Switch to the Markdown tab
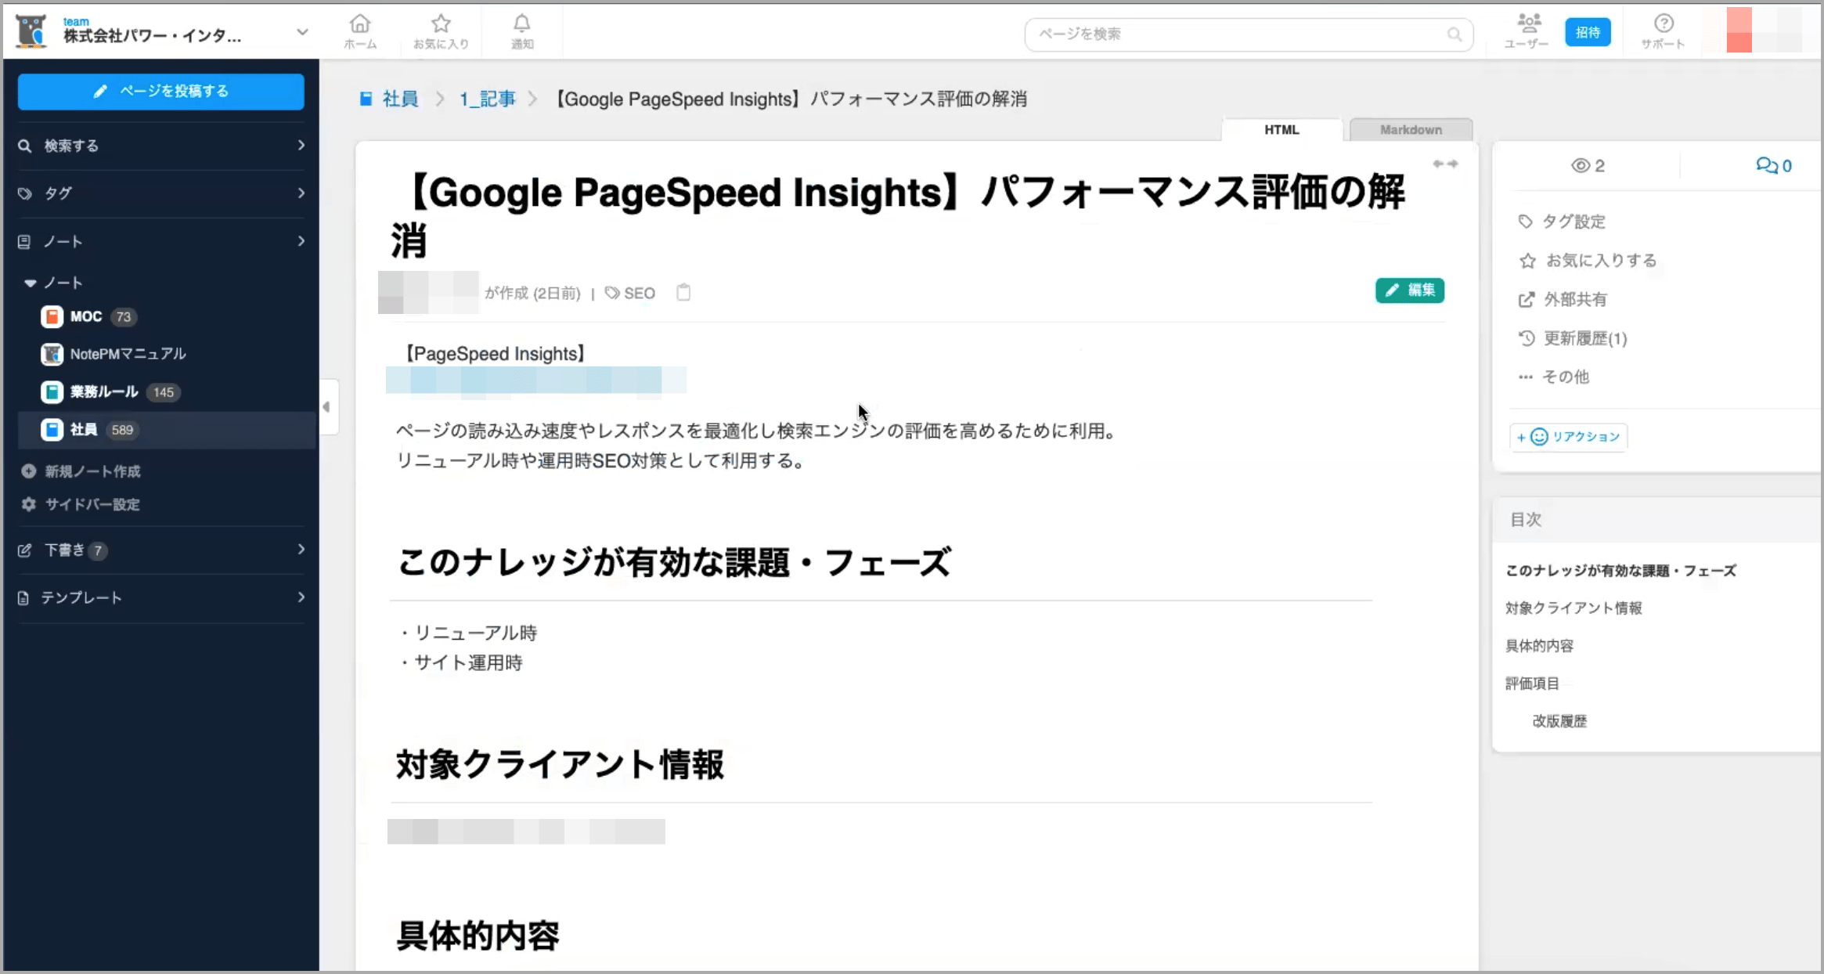 click(x=1411, y=129)
